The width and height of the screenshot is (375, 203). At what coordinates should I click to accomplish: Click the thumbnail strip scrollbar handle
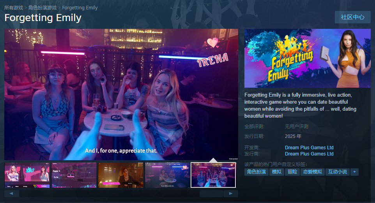(211, 194)
